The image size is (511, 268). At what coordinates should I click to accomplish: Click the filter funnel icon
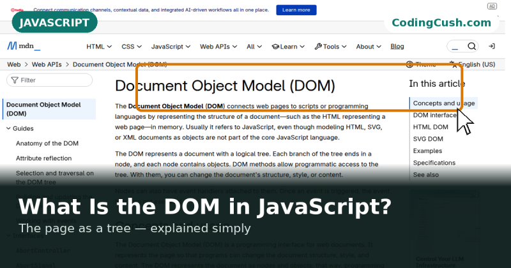pyautogui.click(x=15, y=80)
